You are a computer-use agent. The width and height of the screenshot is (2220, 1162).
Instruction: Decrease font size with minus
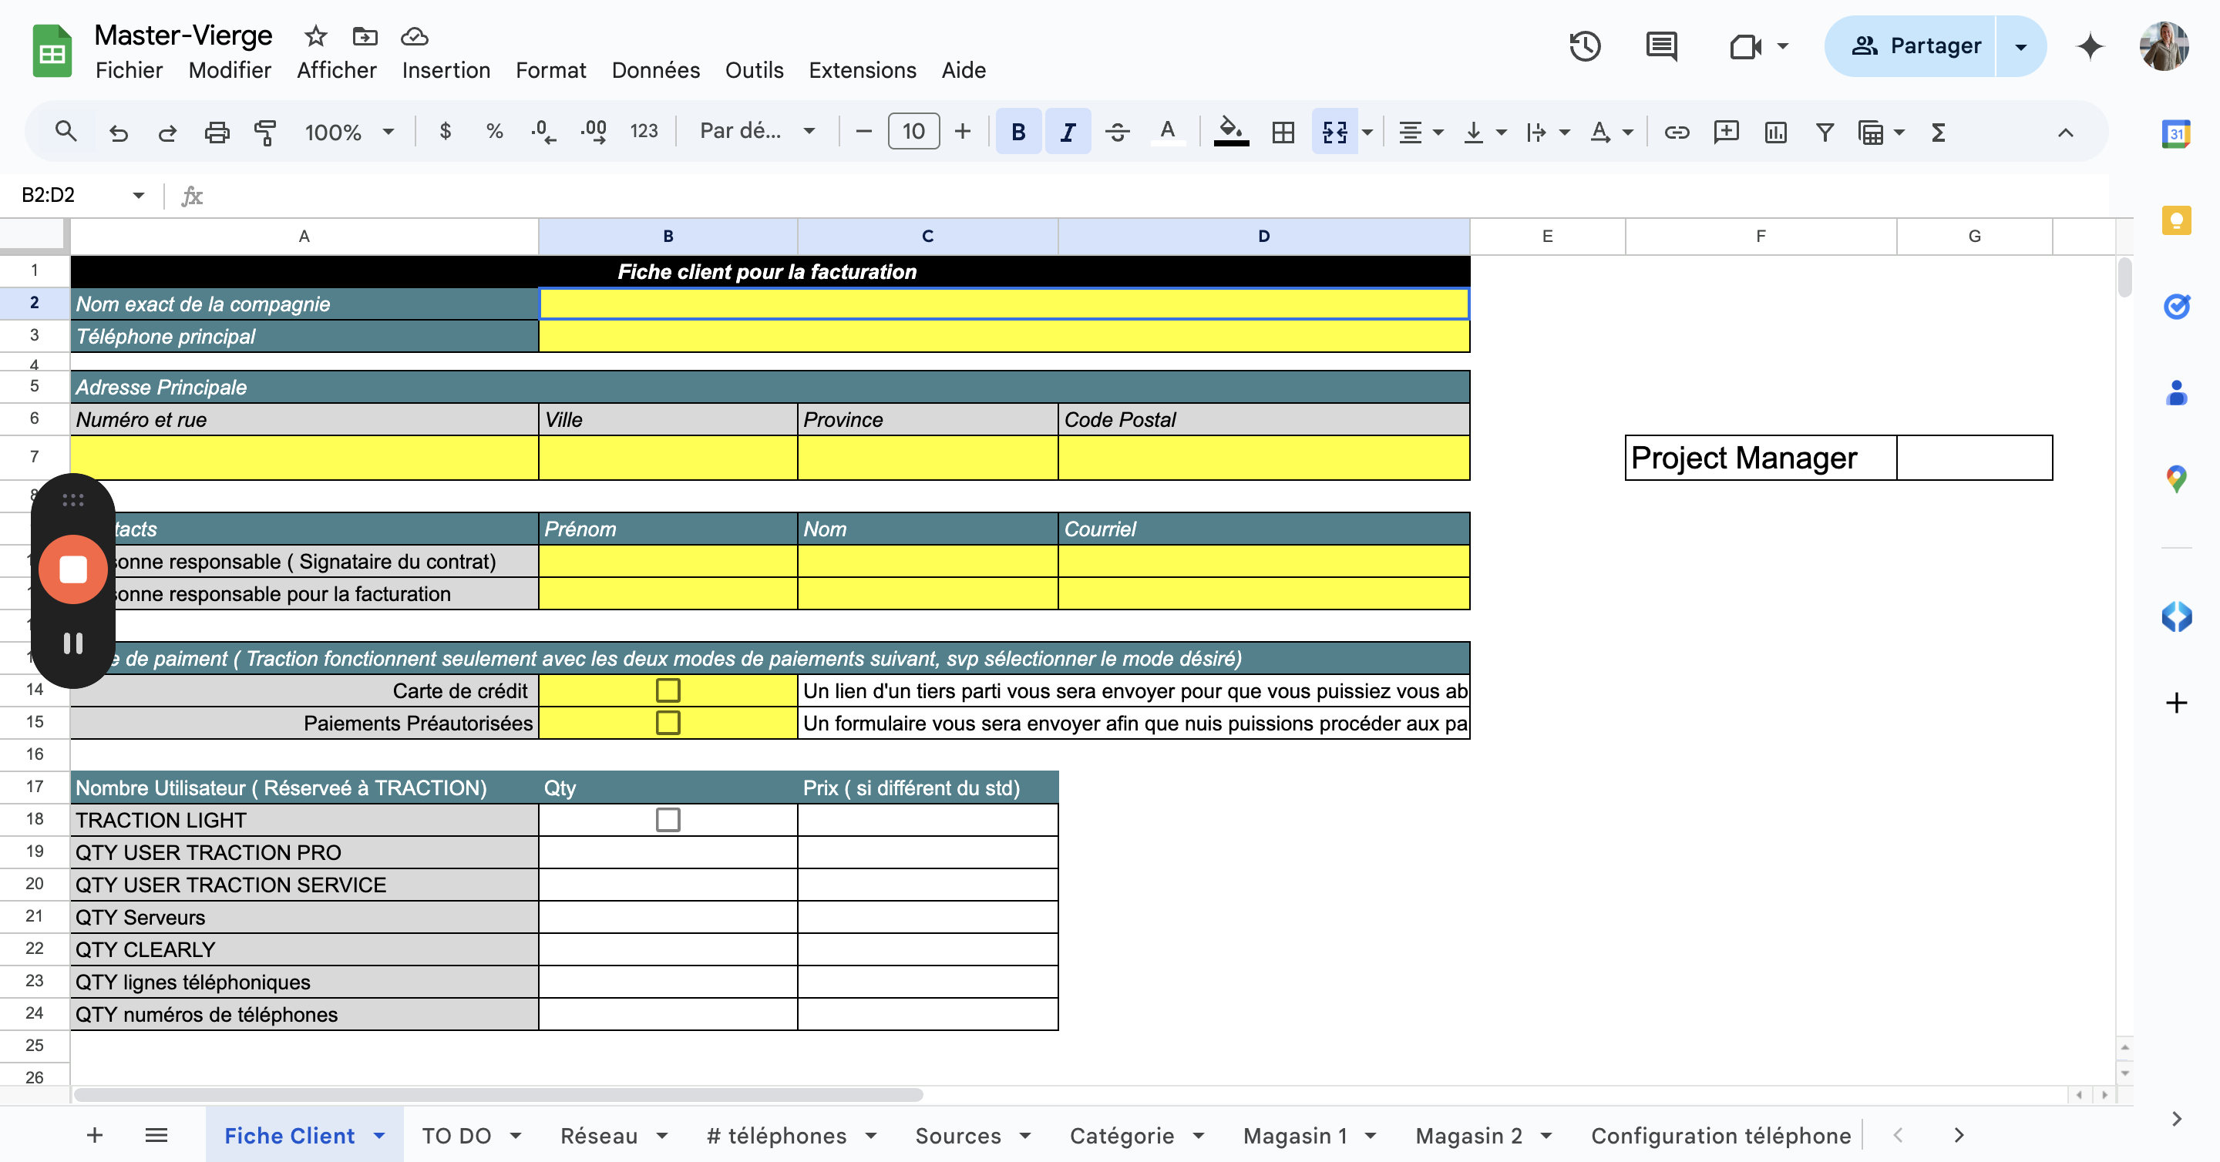coord(863,132)
